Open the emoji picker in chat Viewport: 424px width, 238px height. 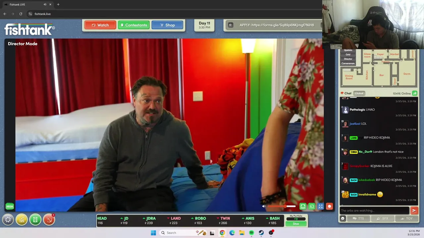point(343,218)
